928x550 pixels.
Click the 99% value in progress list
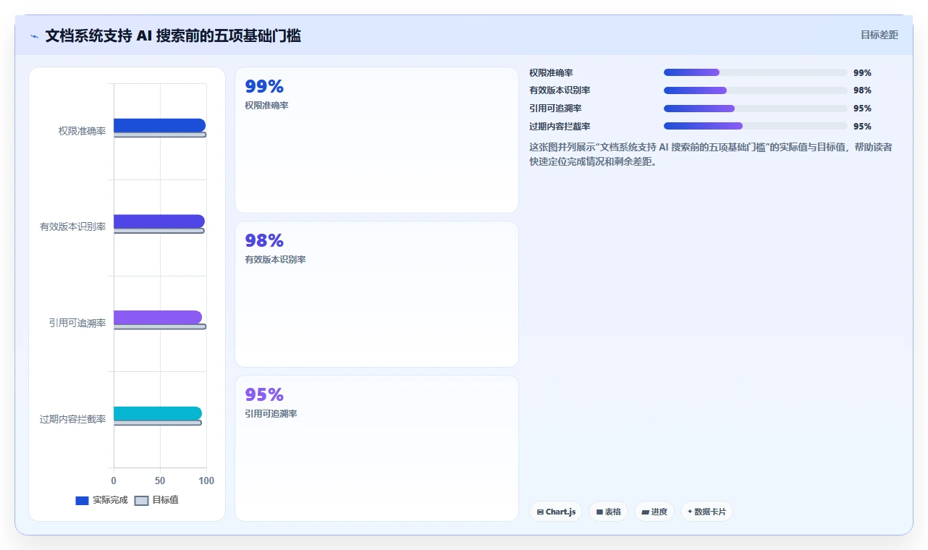click(x=862, y=72)
